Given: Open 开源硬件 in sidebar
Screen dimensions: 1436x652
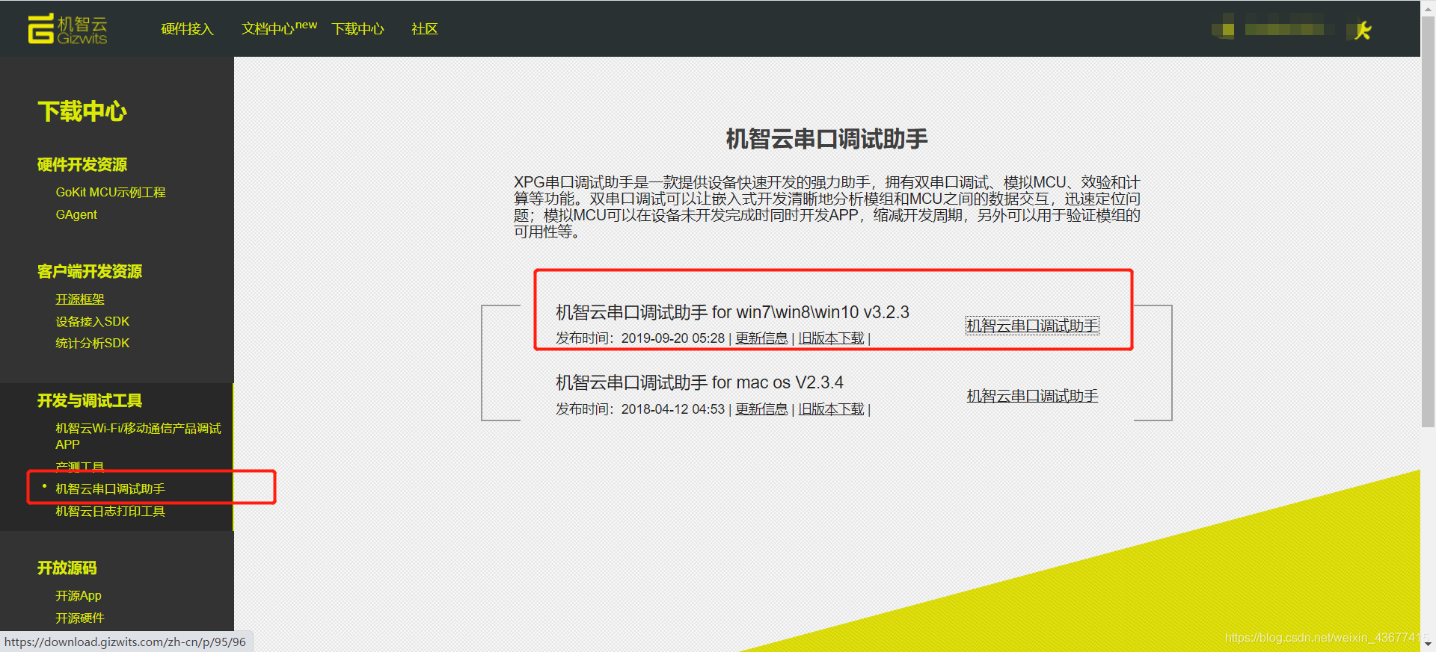Looking at the screenshot, I should click(80, 618).
